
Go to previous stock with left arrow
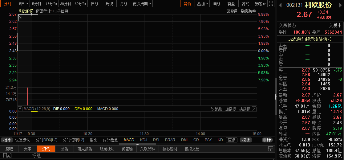point(280,5)
